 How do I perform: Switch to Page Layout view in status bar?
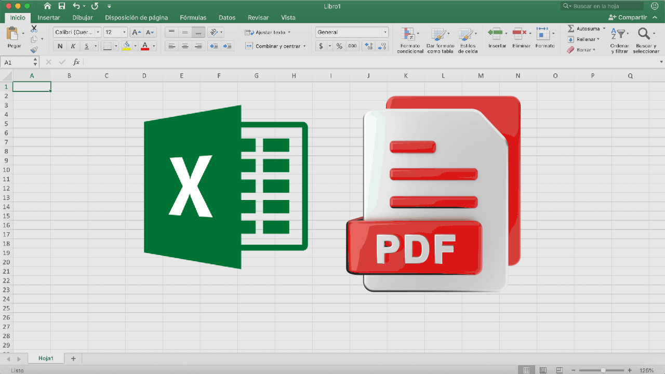[x=543, y=370]
